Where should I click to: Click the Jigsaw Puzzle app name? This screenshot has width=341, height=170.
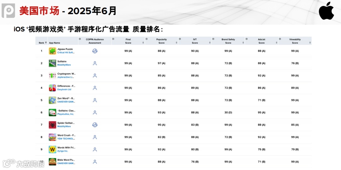click(x=65, y=49)
